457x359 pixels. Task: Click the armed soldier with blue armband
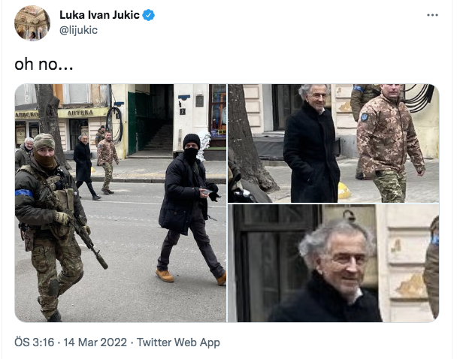tap(52, 227)
